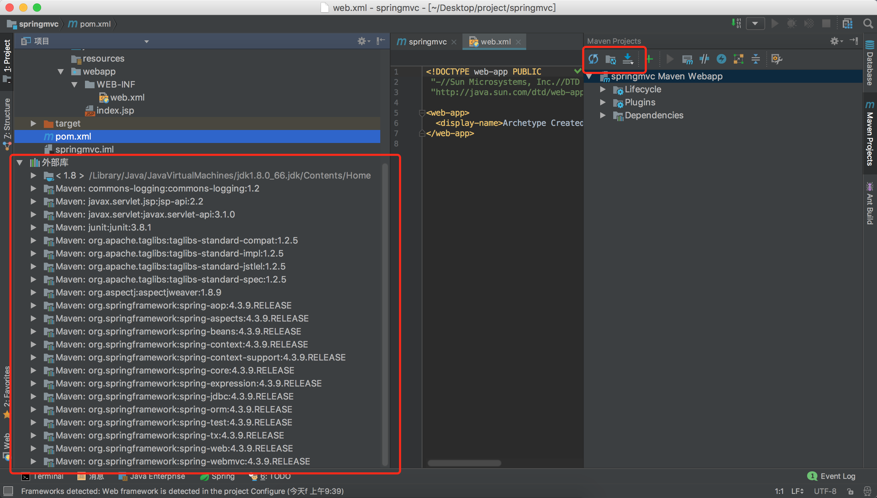877x498 pixels.
Task: Open the run configuration dropdown
Action: [x=755, y=24]
